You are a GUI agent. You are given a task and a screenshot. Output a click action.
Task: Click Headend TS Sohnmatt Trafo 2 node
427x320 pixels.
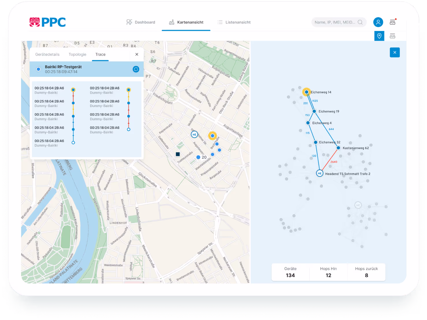(320, 174)
